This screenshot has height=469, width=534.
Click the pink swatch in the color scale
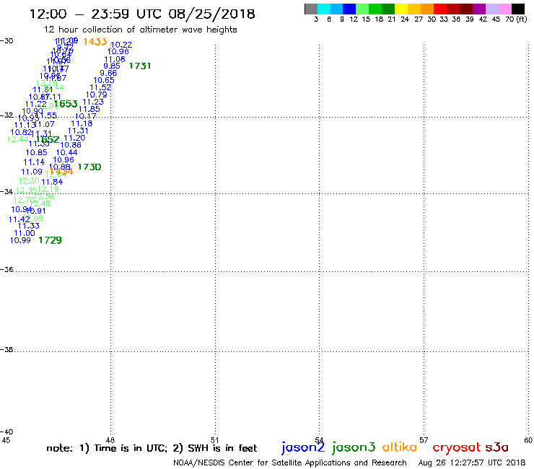click(x=505, y=9)
